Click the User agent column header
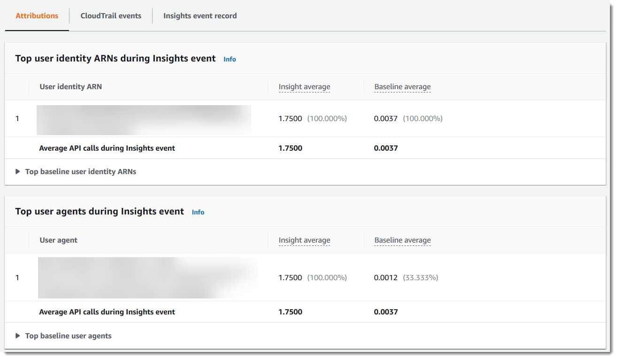This screenshot has height=359, width=617. tap(58, 240)
